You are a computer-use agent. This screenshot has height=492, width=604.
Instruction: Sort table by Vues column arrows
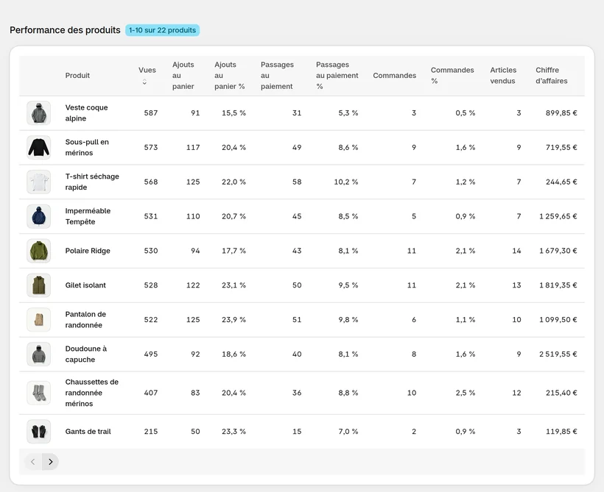click(x=144, y=82)
